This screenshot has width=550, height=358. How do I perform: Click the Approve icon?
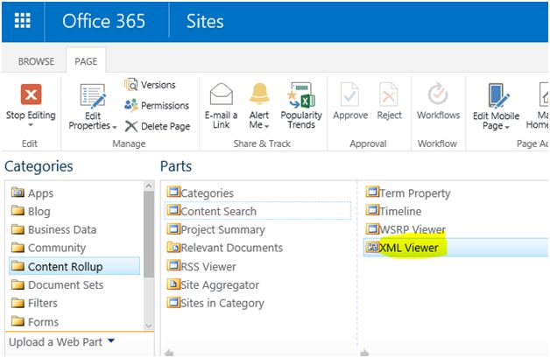tap(349, 94)
